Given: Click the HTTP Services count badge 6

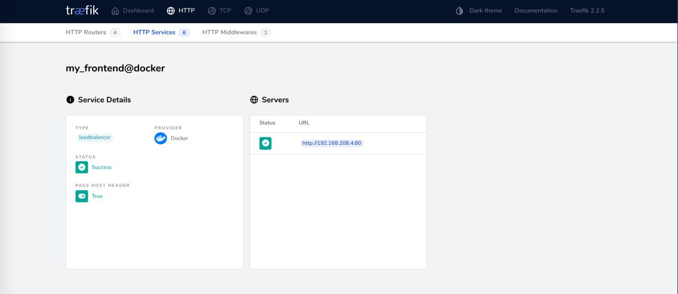Looking at the screenshot, I should click(x=184, y=33).
